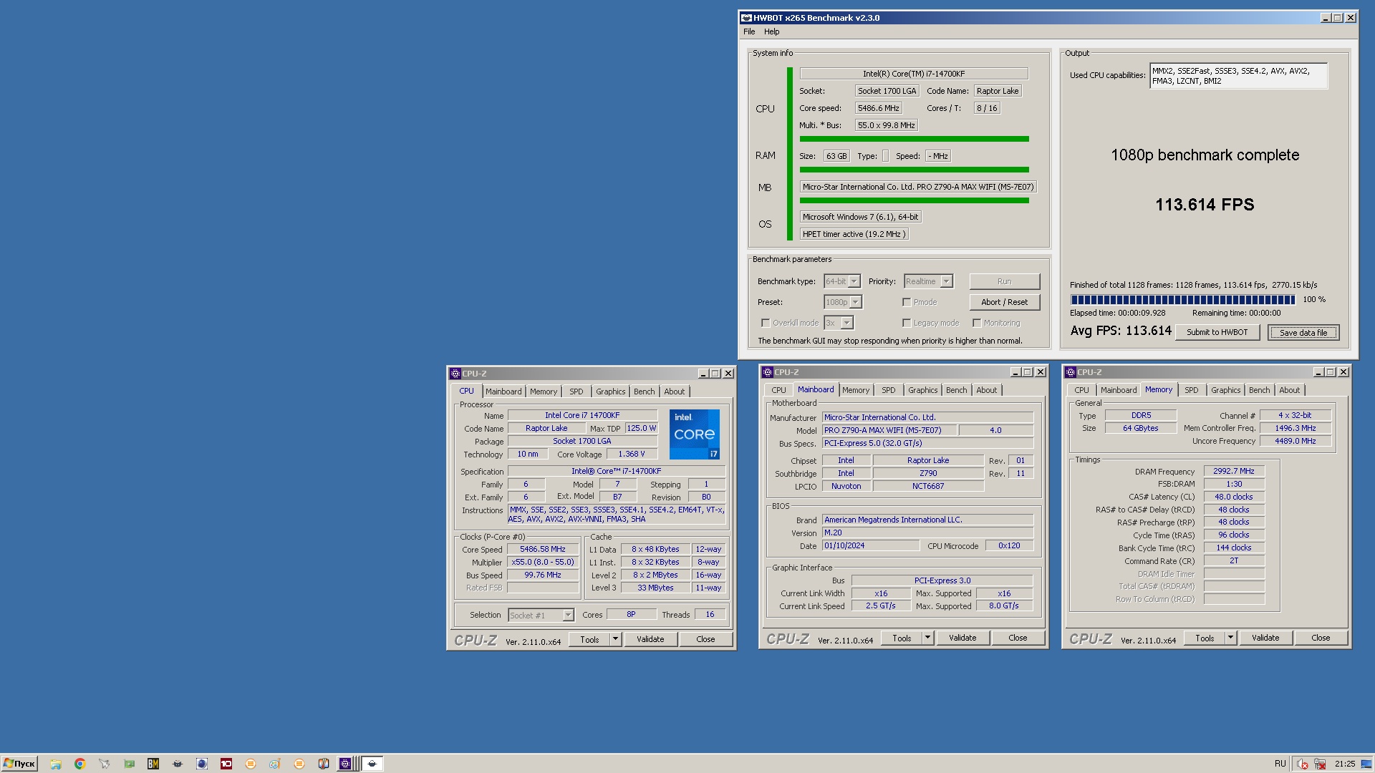Open Graphics tab in CPU-Z Memory window
1375x773 pixels.
[1225, 390]
